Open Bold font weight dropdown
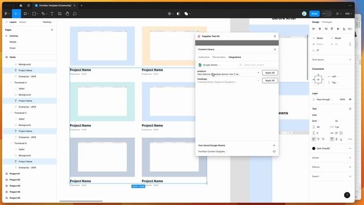 point(316,121)
